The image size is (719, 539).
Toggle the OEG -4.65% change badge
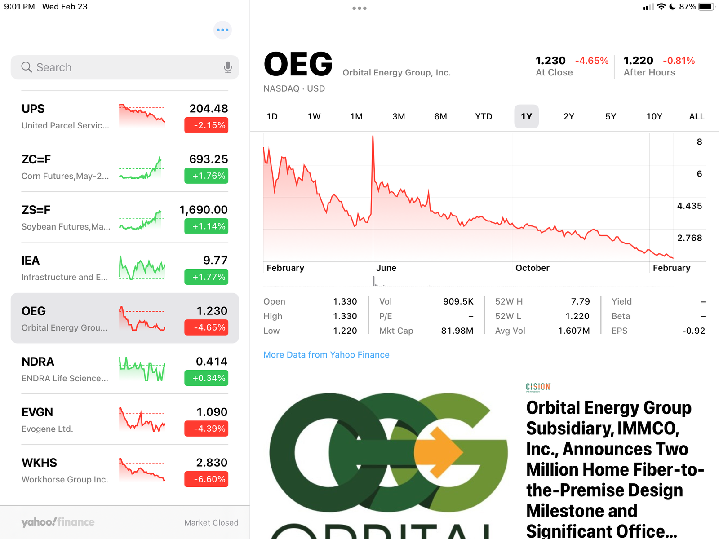pos(206,327)
